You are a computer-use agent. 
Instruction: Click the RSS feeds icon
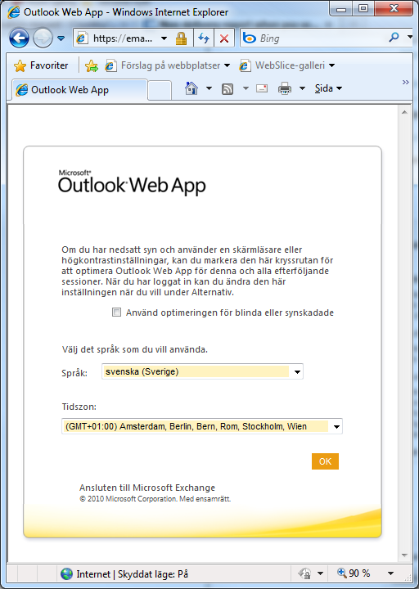pyautogui.click(x=228, y=89)
